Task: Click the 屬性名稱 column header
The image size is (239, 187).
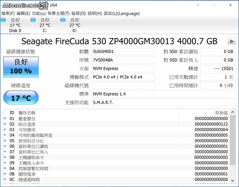Action: (x=98, y=113)
